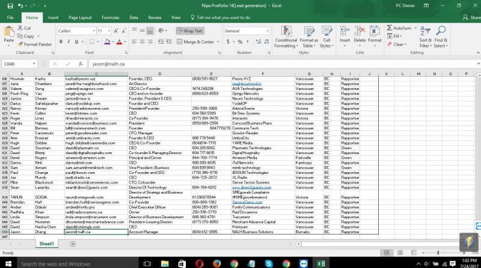481x268 pixels.
Task: Click the zoom slider handle
Action: tap(438, 252)
